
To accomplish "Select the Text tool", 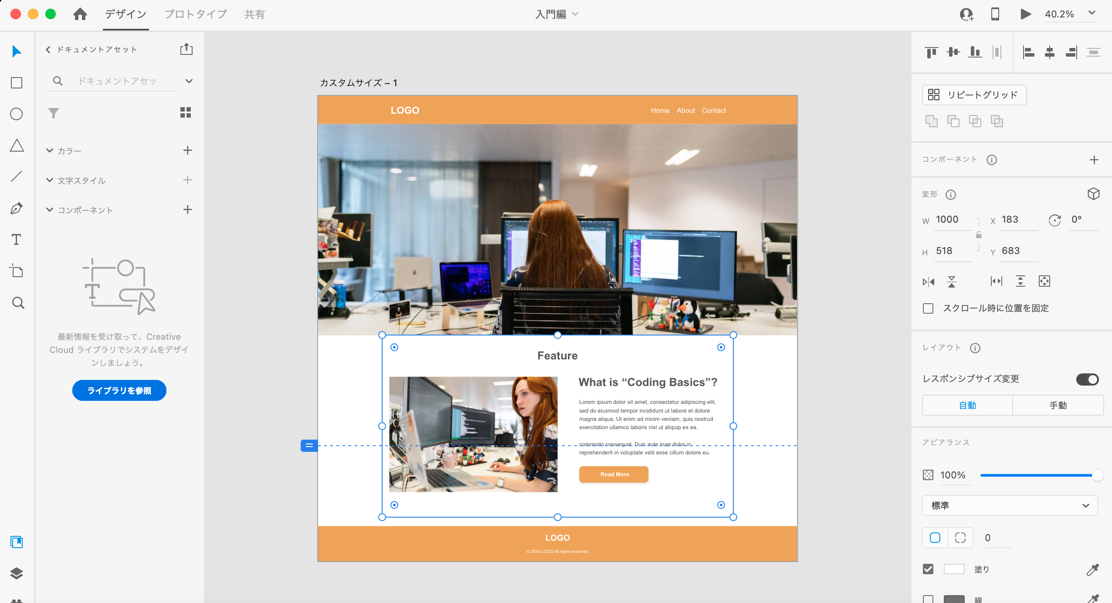I will point(17,240).
